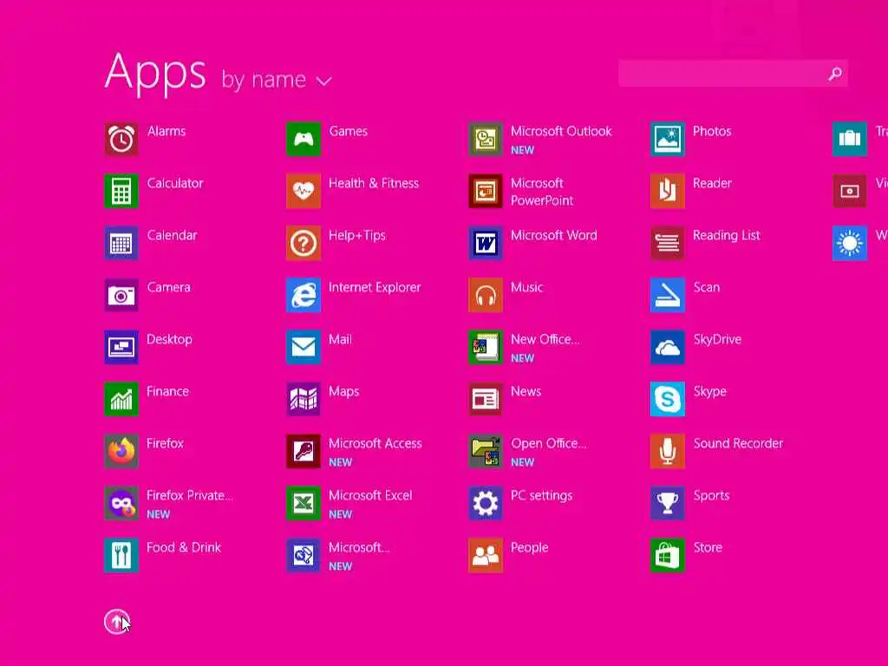888x666 pixels.
Task: Click the 'PC settings' text label
Action: pyautogui.click(x=541, y=495)
